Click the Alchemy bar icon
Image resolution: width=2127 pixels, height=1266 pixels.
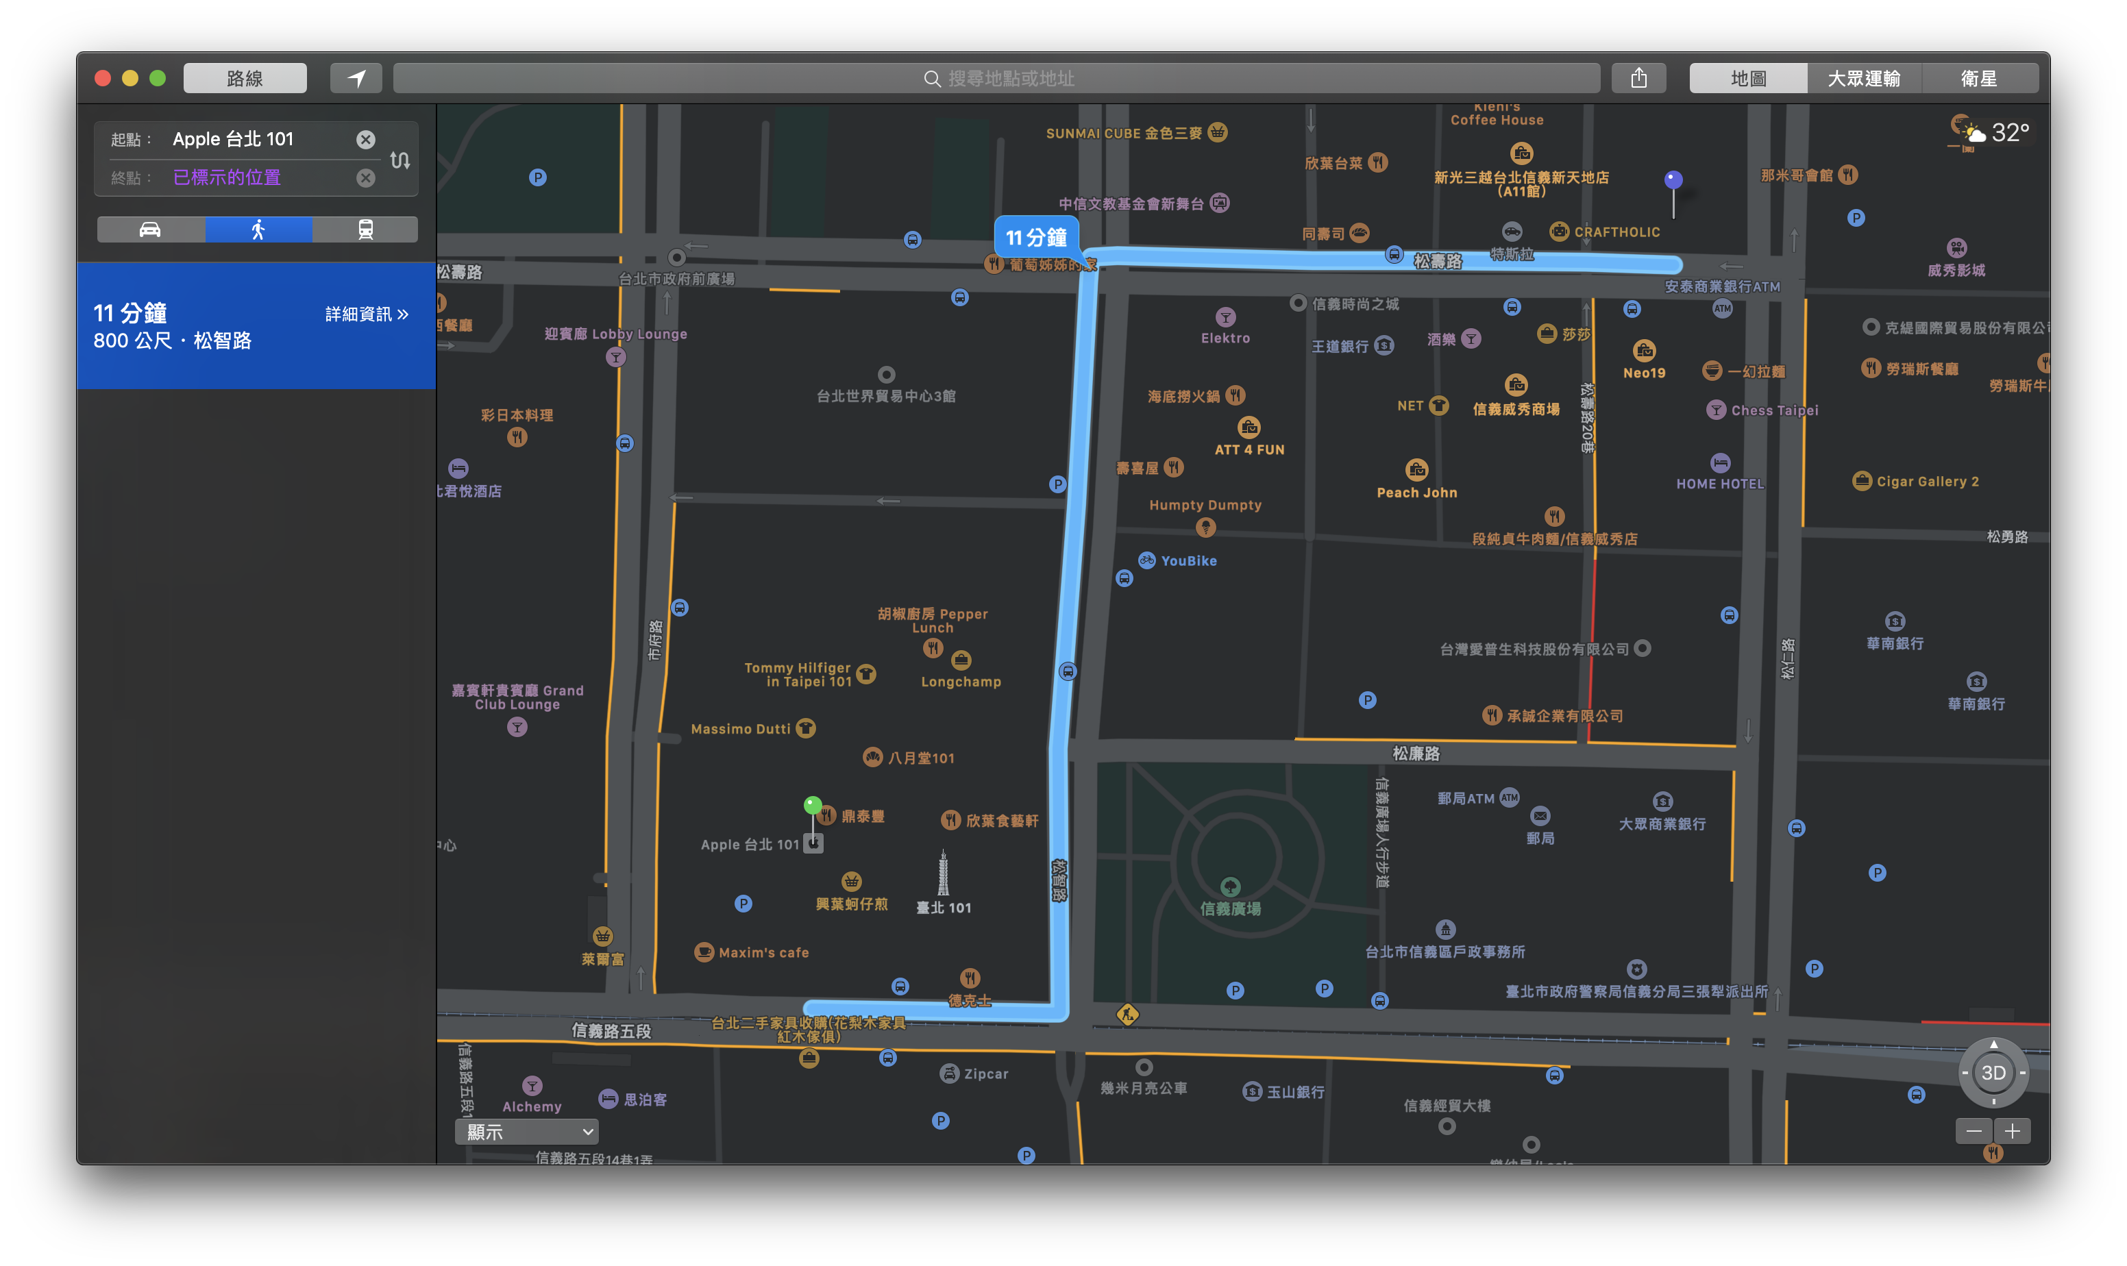click(x=532, y=1086)
